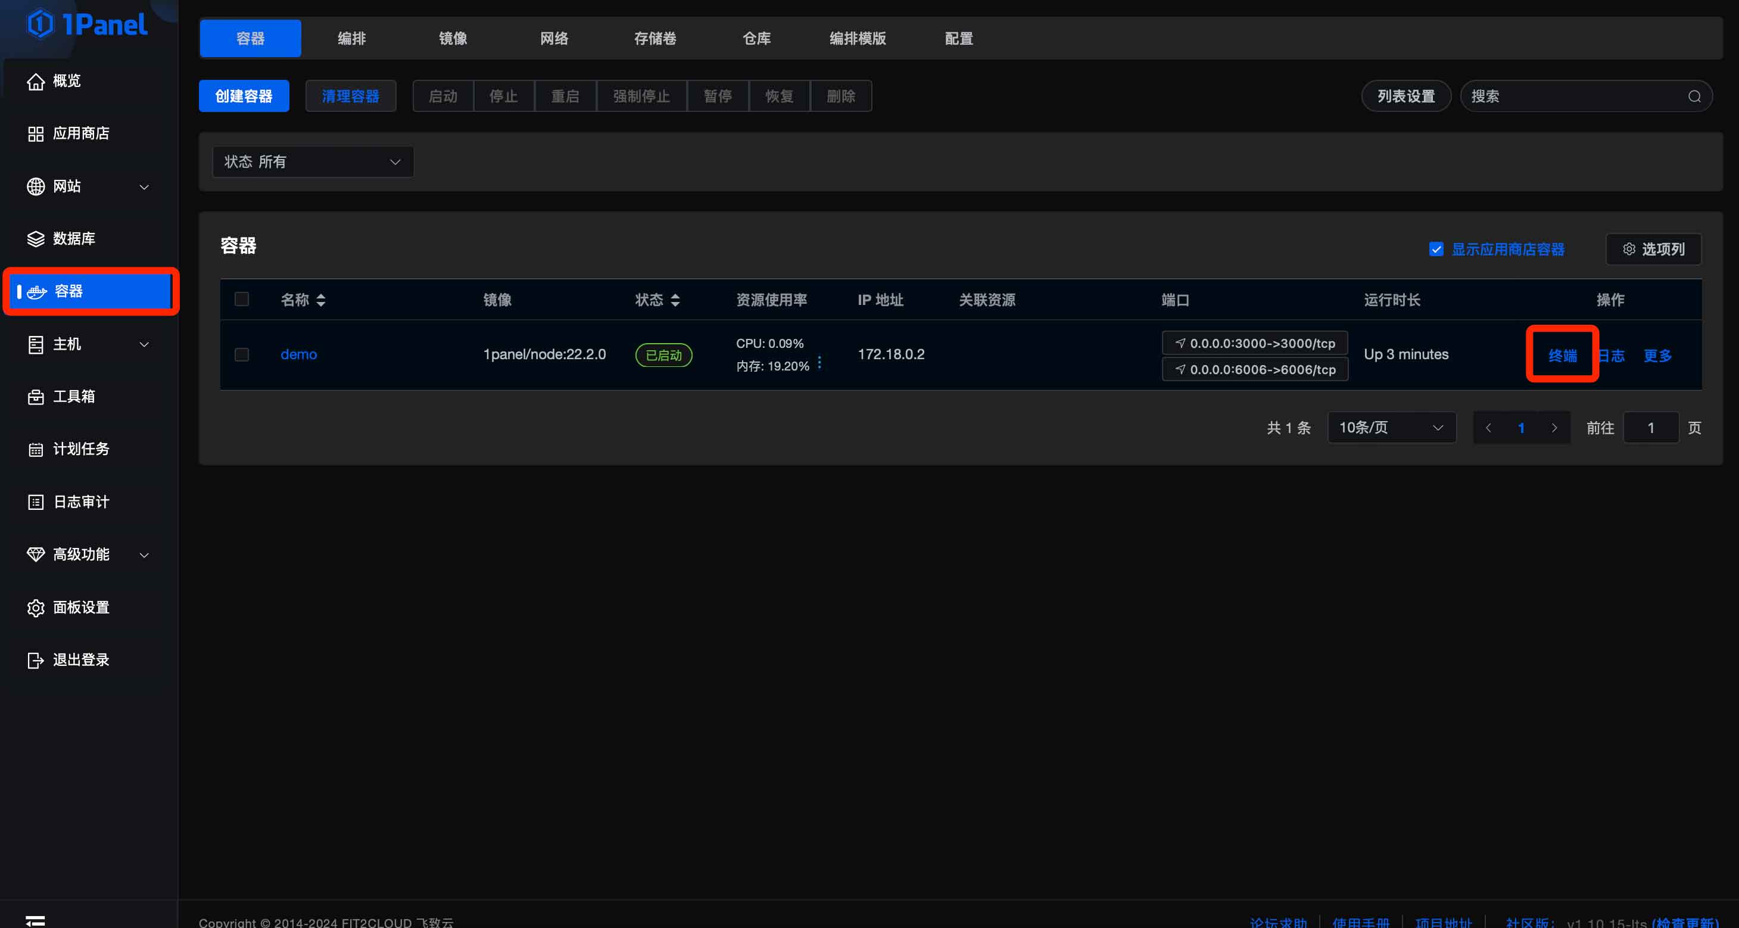Switch to the 编排模版 tab
This screenshot has height=928, width=1739.
point(858,39)
